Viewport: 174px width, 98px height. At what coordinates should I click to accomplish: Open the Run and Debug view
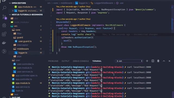tap(4, 25)
